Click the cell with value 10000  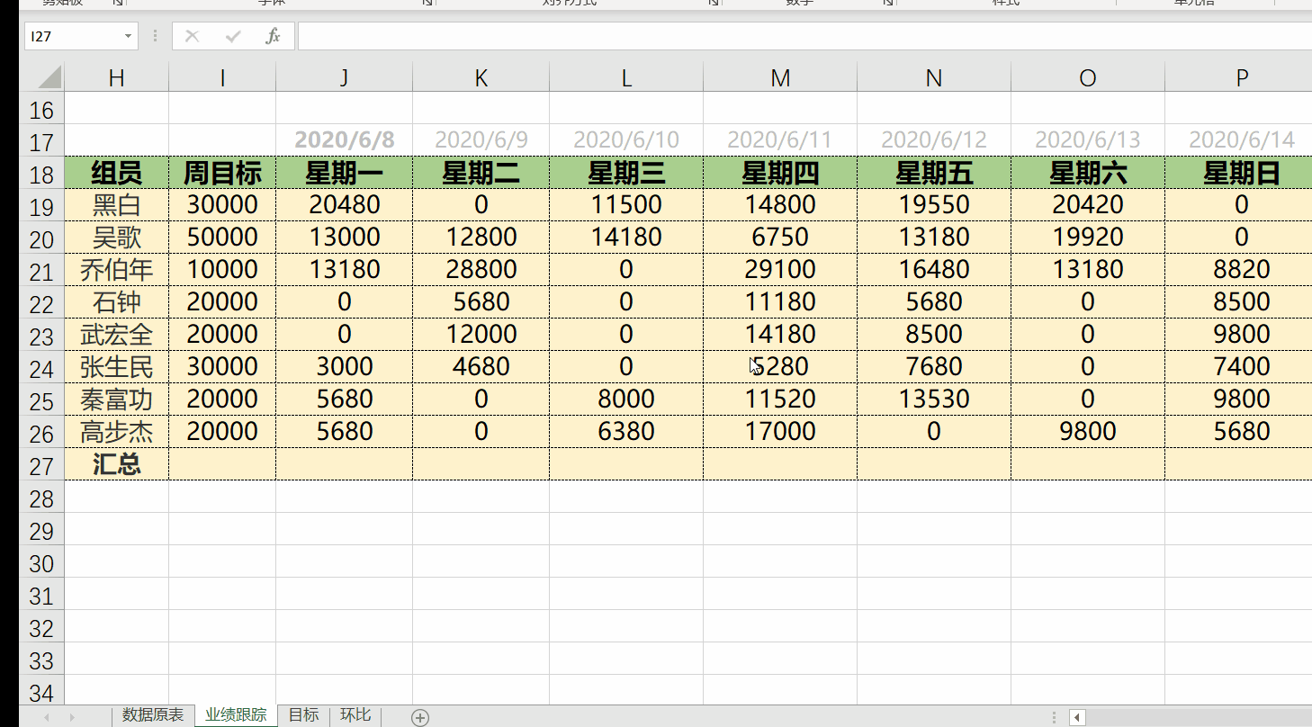pos(222,270)
